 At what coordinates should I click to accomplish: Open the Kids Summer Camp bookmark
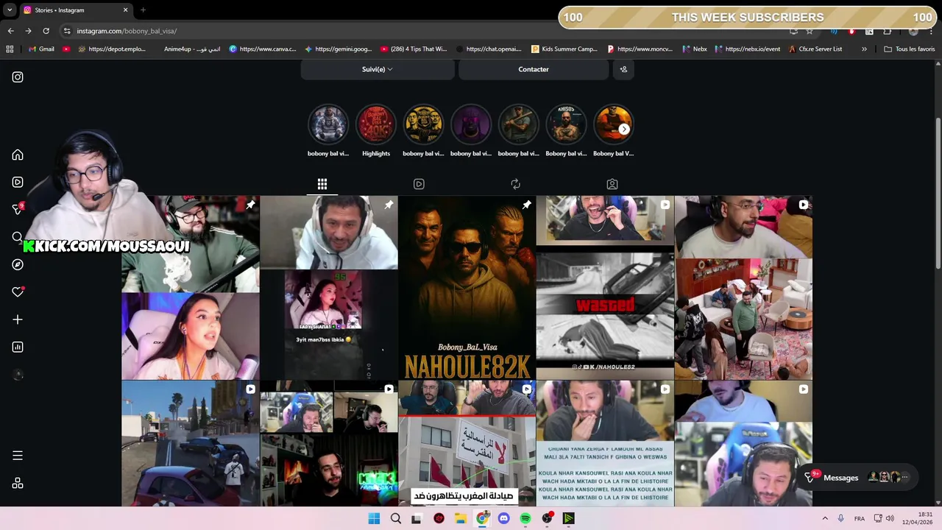[564, 49]
